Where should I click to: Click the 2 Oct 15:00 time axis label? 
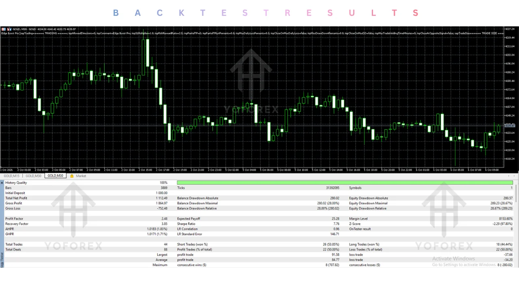point(145,170)
